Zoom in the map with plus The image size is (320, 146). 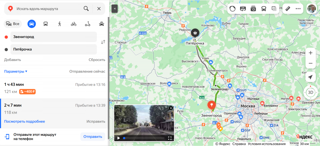310,53
